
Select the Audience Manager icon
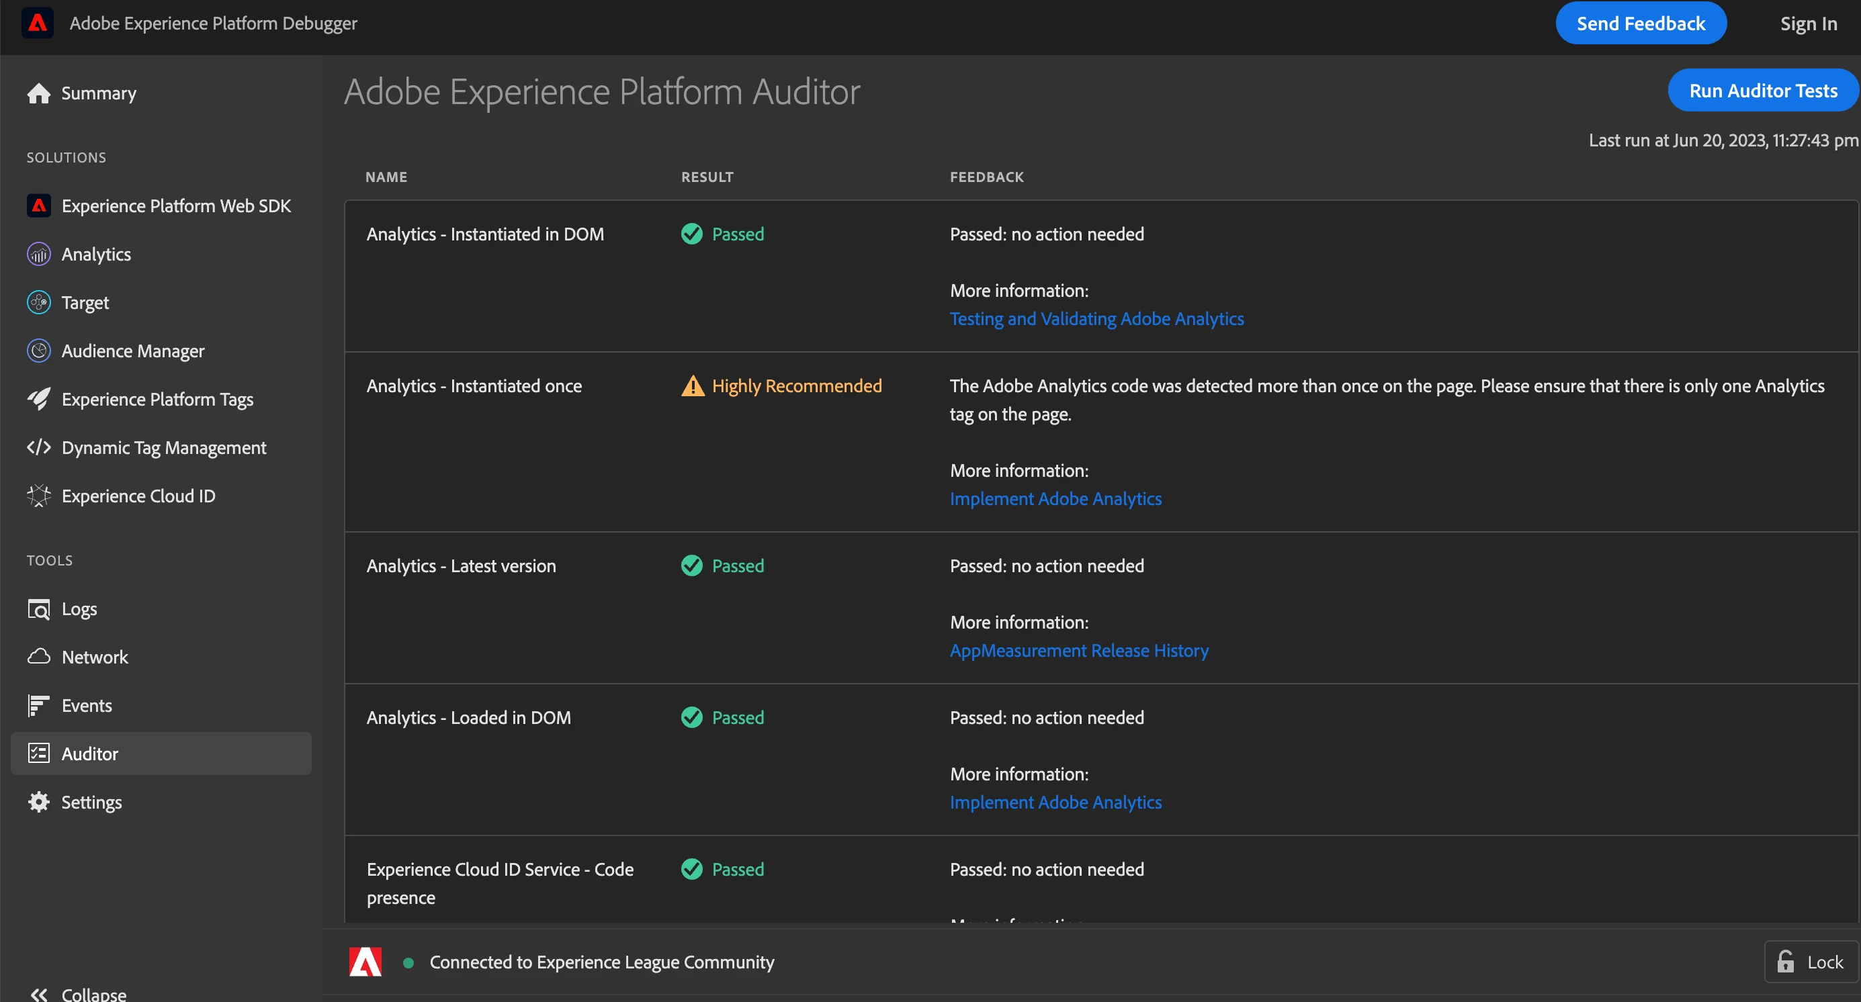pyautogui.click(x=38, y=351)
